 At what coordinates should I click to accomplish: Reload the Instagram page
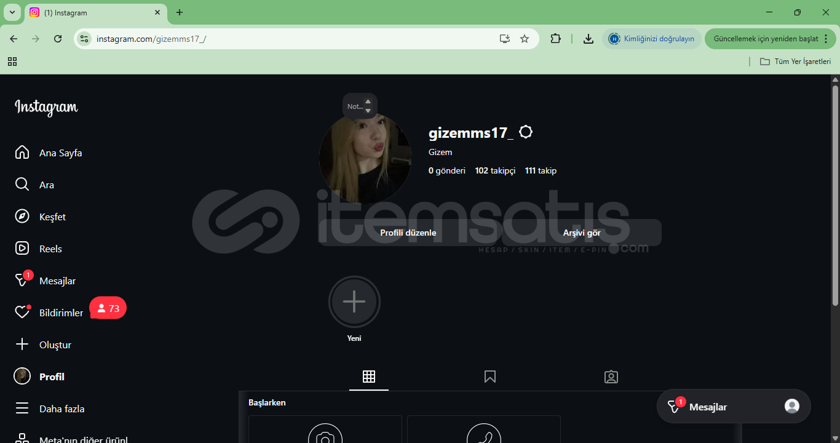tap(58, 39)
